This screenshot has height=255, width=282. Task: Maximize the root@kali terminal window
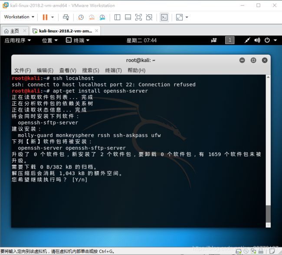pos(253,60)
